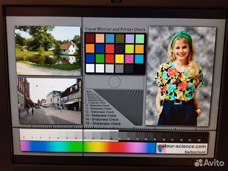Click the colour-science.com link
The image size is (228, 171).
point(182,146)
